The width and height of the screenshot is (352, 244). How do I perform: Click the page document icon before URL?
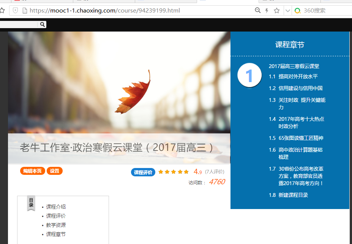tap(25, 10)
